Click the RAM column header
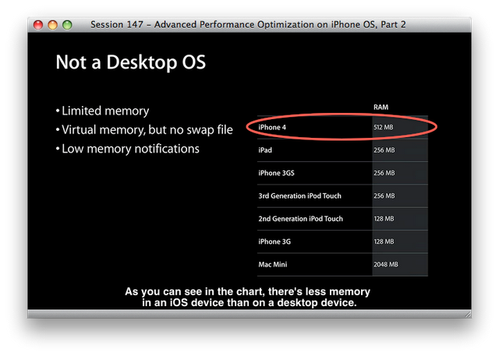Image resolution: width=499 pixels, height=356 pixels. tap(380, 107)
